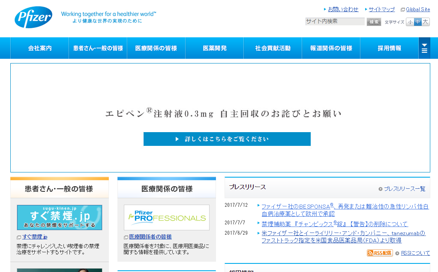The width and height of the screenshot is (438, 272).
Task: Click the new-window icon beside 医療関係者の皆様
Action: click(x=126, y=237)
